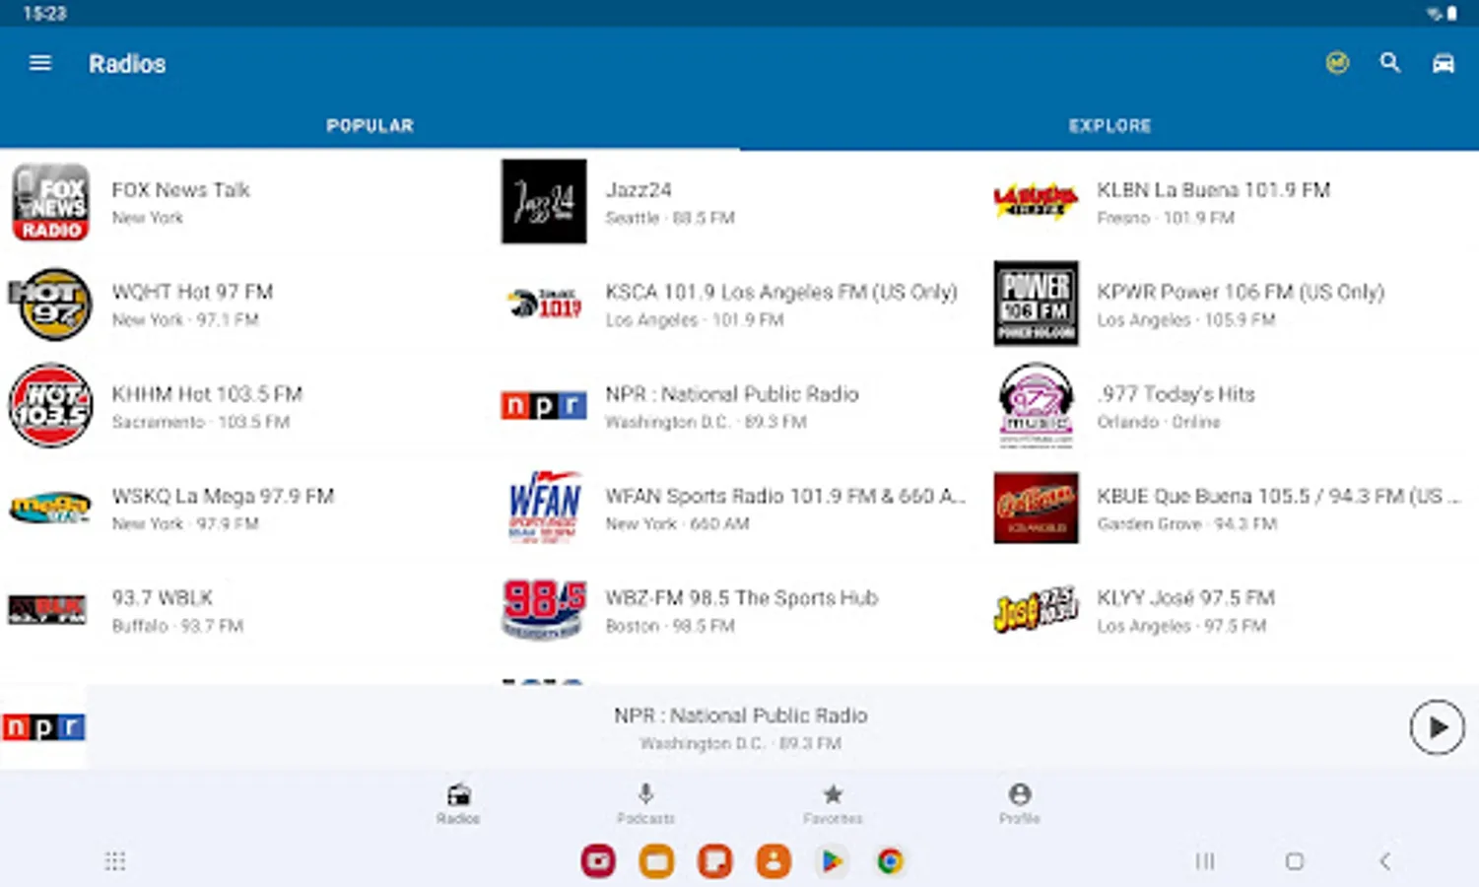This screenshot has width=1479, height=887.
Task: Open the hamburger navigation menu
Action: (x=40, y=63)
